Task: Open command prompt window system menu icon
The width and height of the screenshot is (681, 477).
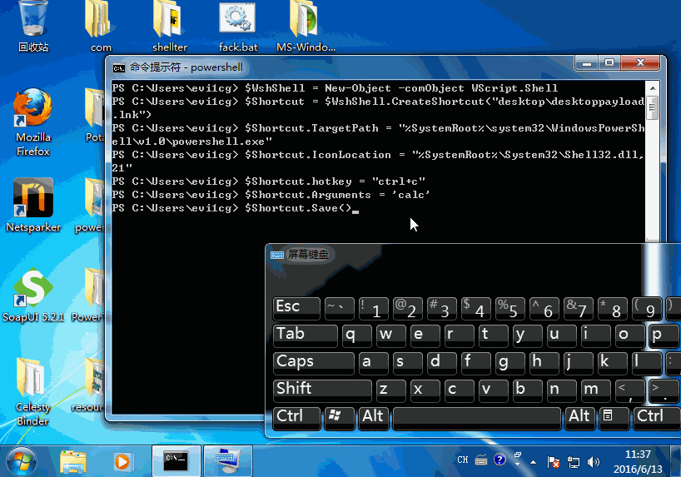Action: 120,67
